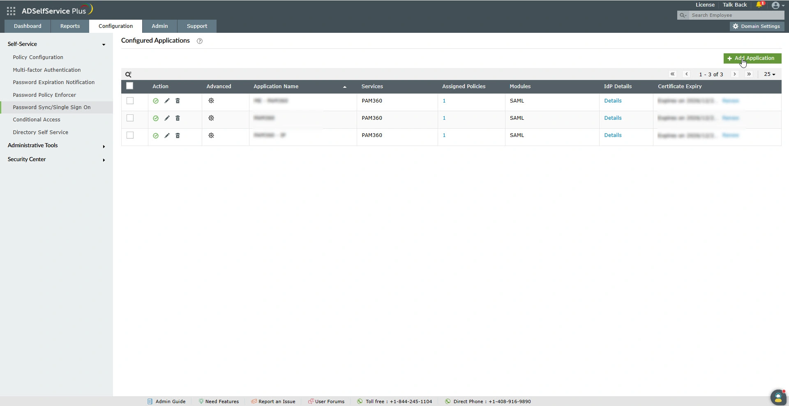The image size is (789, 406).
Task: Click the Add Application button
Action: coord(752,58)
